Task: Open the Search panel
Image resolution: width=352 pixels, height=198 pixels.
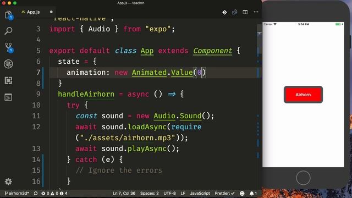Action: pyautogui.click(x=9, y=31)
